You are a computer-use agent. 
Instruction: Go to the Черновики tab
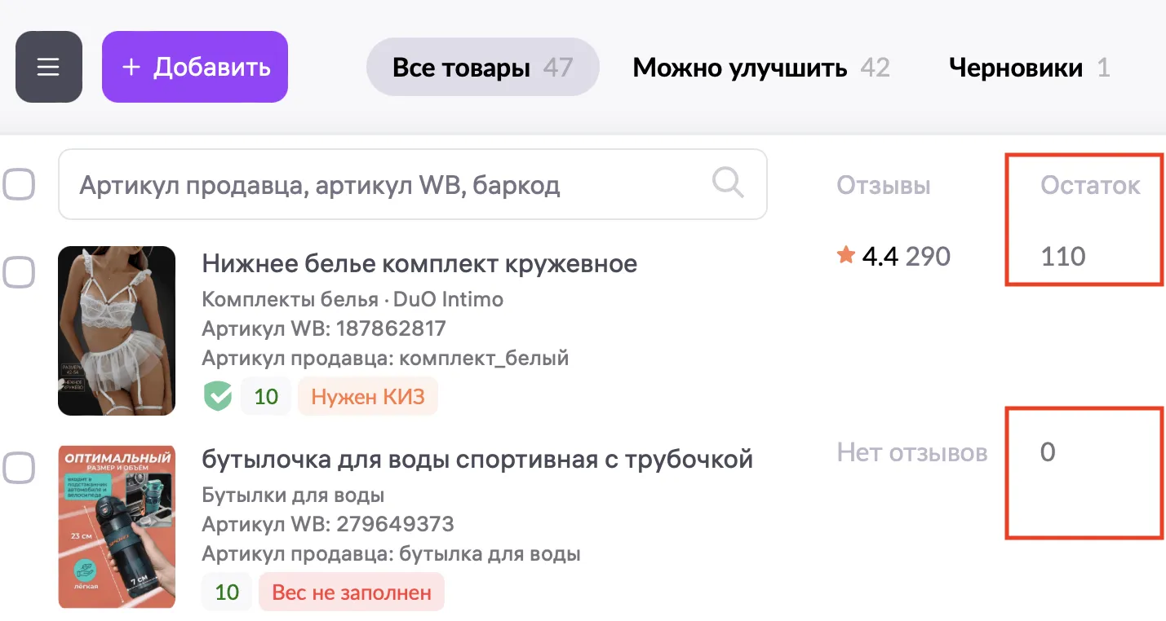coord(1028,67)
